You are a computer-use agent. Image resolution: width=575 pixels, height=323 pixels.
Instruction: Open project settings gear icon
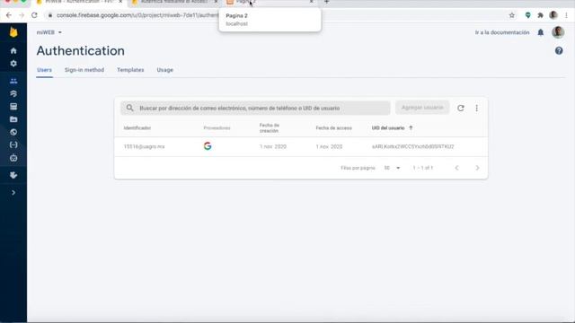(13, 64)
